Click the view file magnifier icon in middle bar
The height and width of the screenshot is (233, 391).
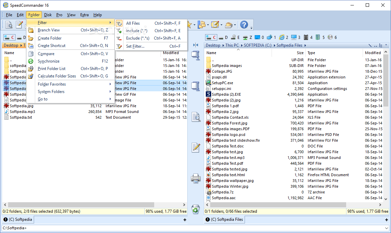pos(196,117)
